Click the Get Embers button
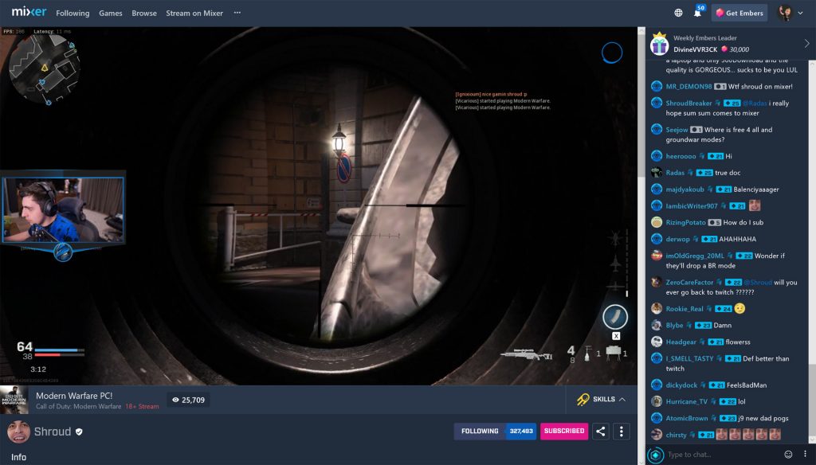 tap(740, 13)
